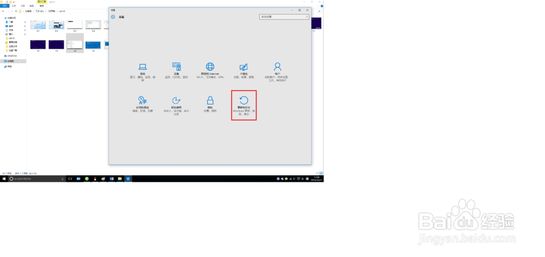Open the 文件 tab in File Explorer
Screen dimensions: 545x257
tap(5, 6)
